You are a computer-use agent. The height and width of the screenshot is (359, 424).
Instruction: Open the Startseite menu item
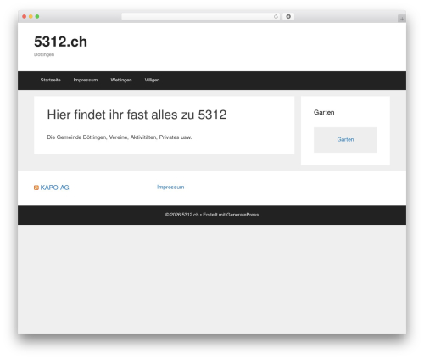(x=50, y=80)
